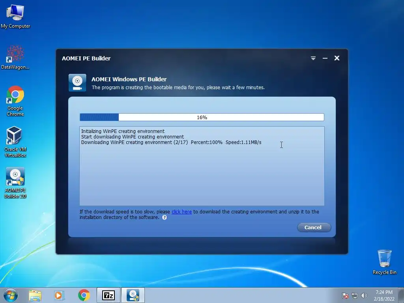Open the volume speaker tray icon

[364, 296]
